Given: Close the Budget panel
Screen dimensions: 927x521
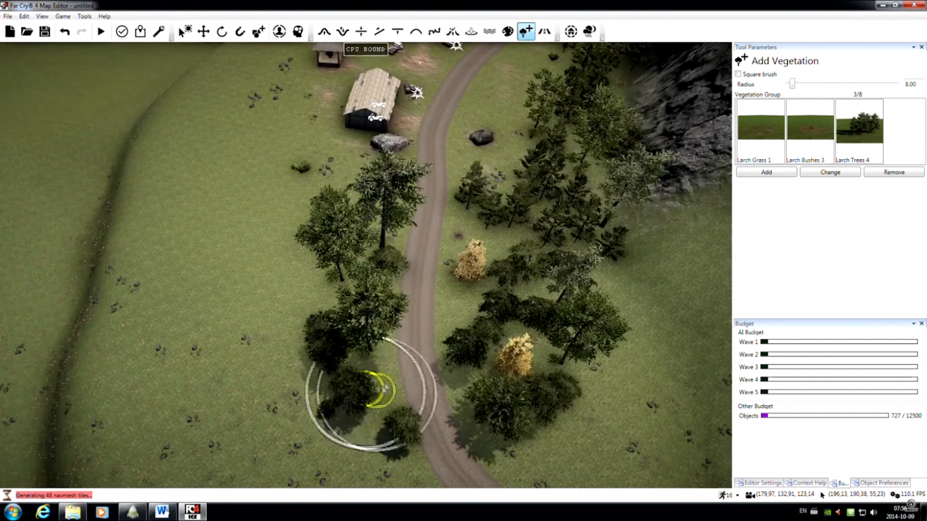Looking at the screenshot, I should [x=922, y=324].
